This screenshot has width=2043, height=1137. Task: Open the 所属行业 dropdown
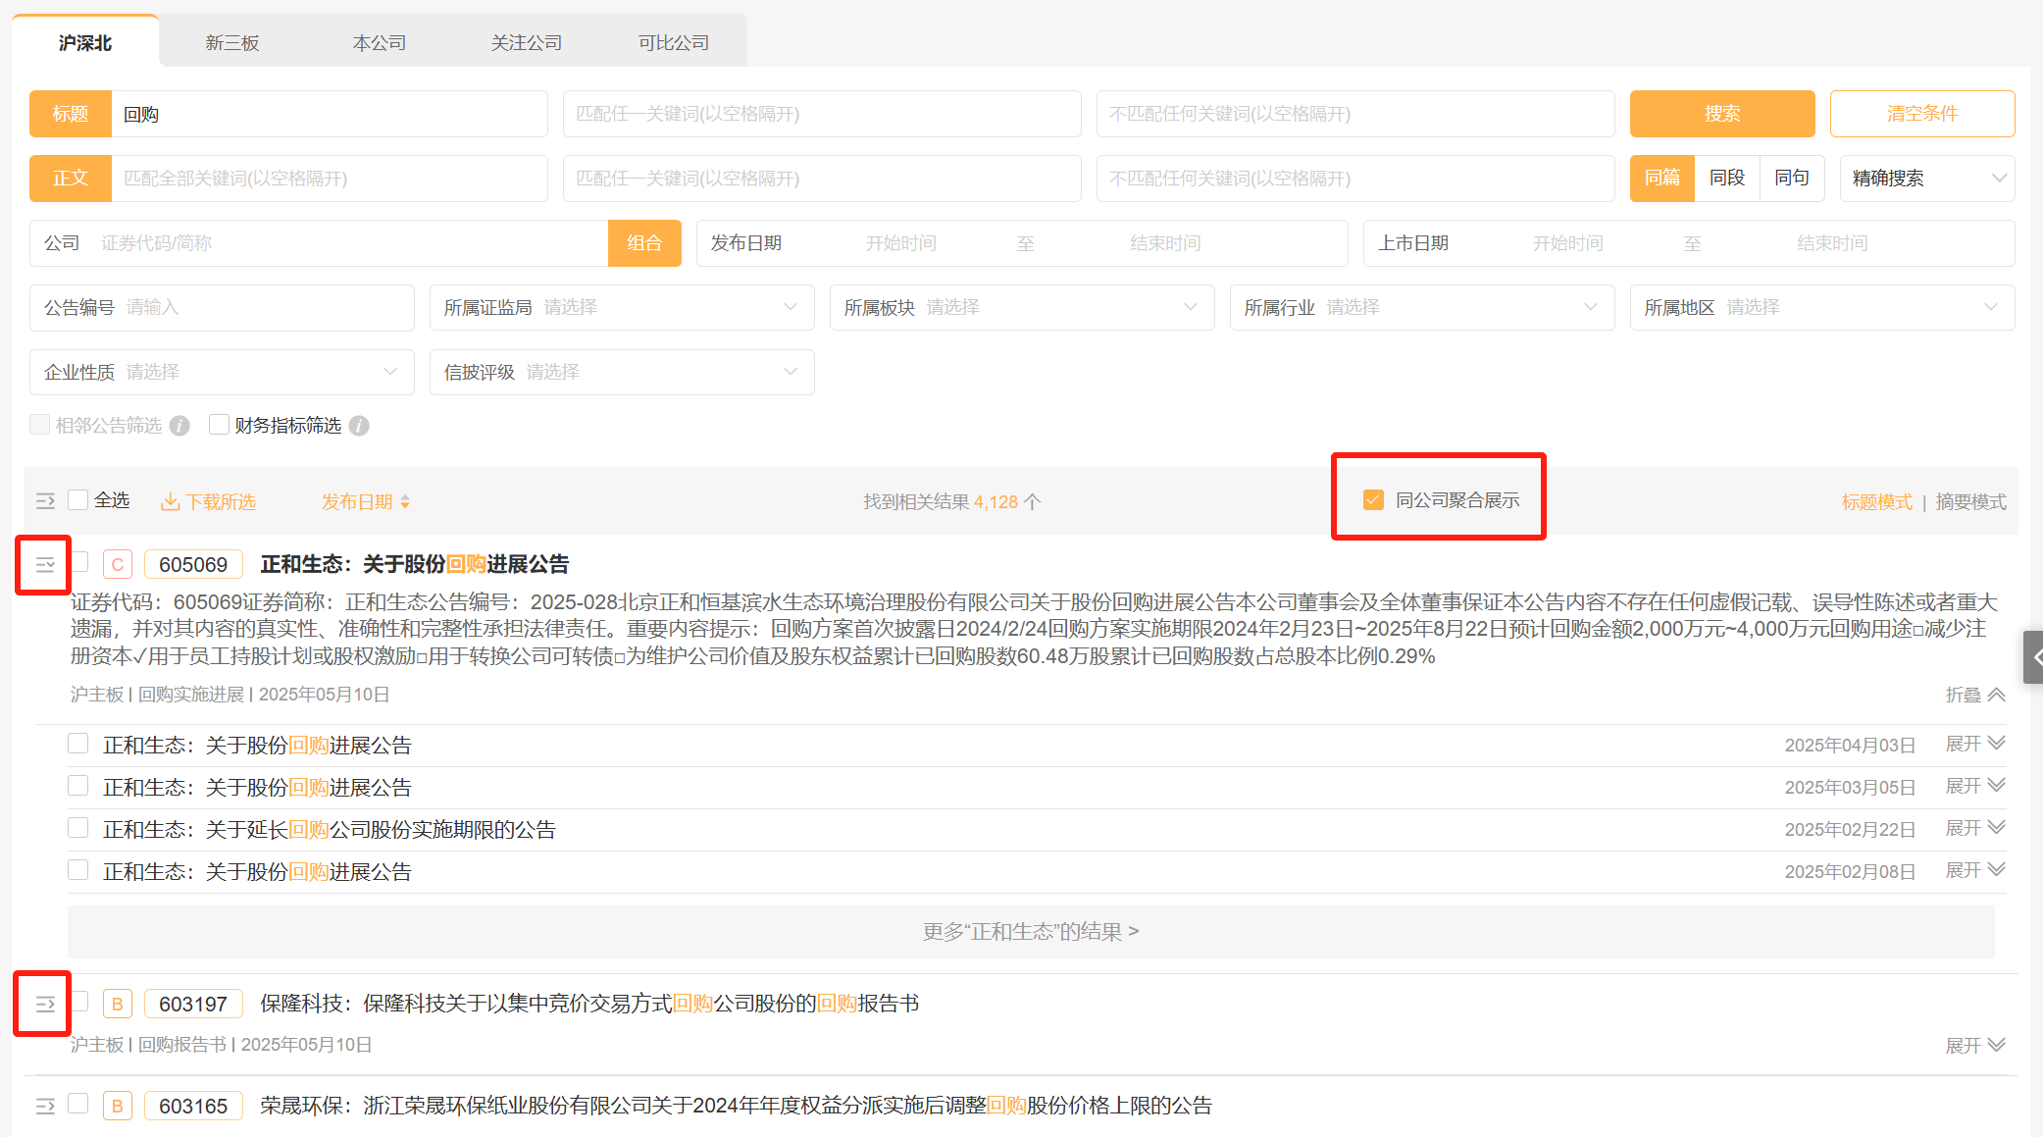click(x=1422, y=307)
